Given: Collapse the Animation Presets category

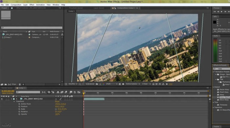Looking at the screenshot, I should (x=214, y=72).
